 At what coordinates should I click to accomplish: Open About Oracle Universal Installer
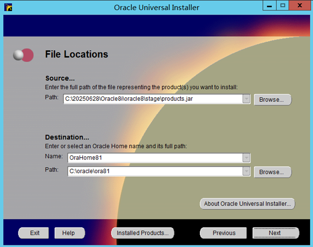click(247, 204)
